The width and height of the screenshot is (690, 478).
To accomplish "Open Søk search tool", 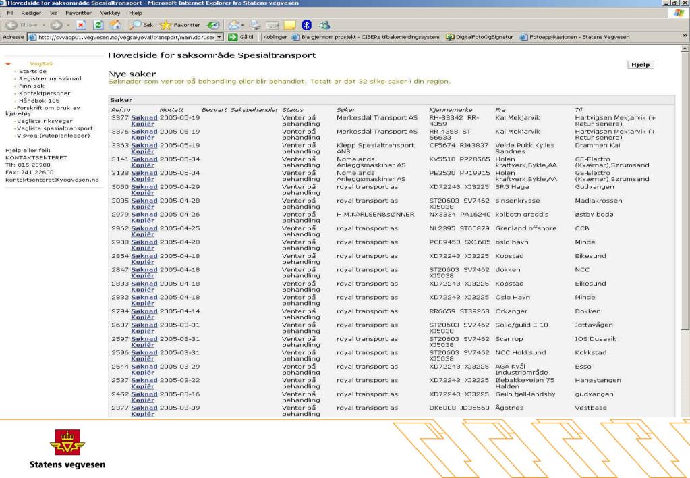I will pyautogui.click(x=141, y=25).
